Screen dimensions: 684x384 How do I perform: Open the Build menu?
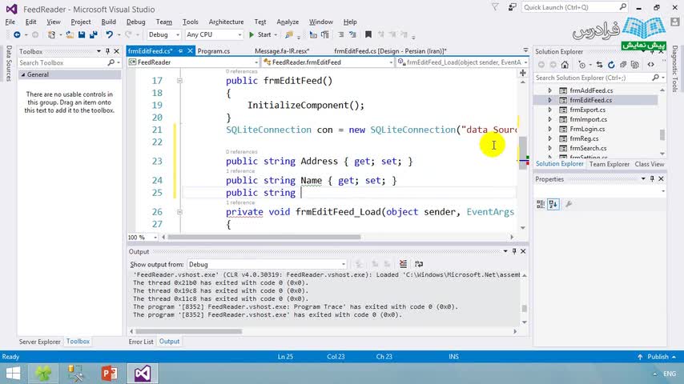[109, 22]
